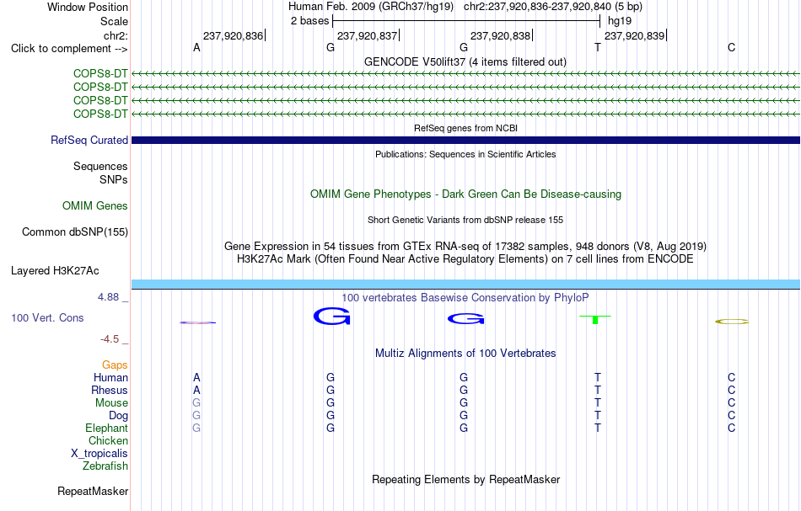The width and height of the screenshot is (801, 511).
Task: Open OMIM Gene Phenotypes track title
Action: (x=465, y=194)
